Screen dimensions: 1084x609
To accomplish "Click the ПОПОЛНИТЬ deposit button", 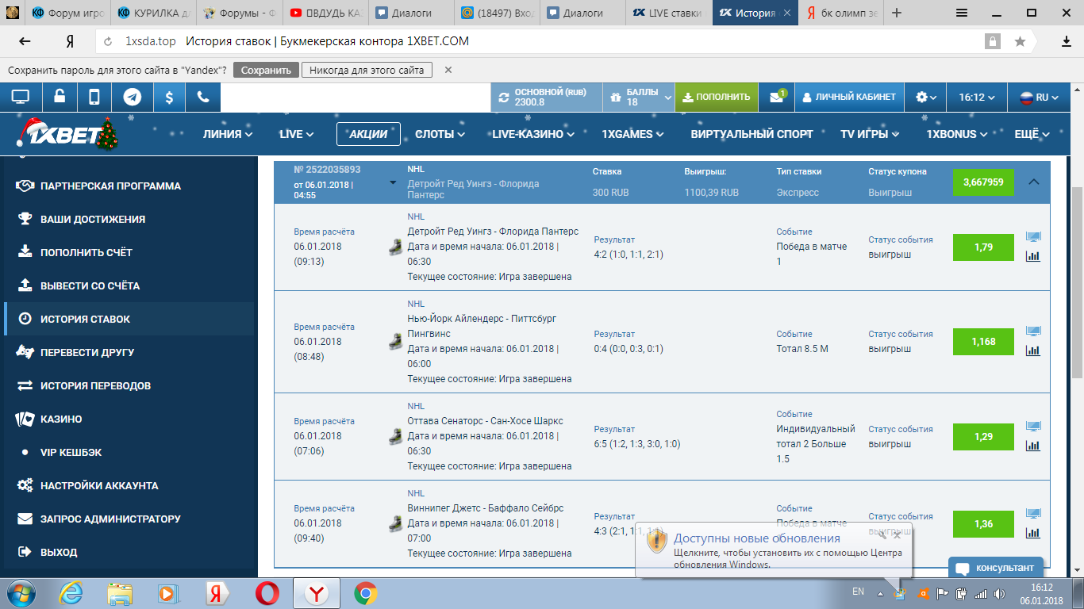I will [x=716, y=97].
